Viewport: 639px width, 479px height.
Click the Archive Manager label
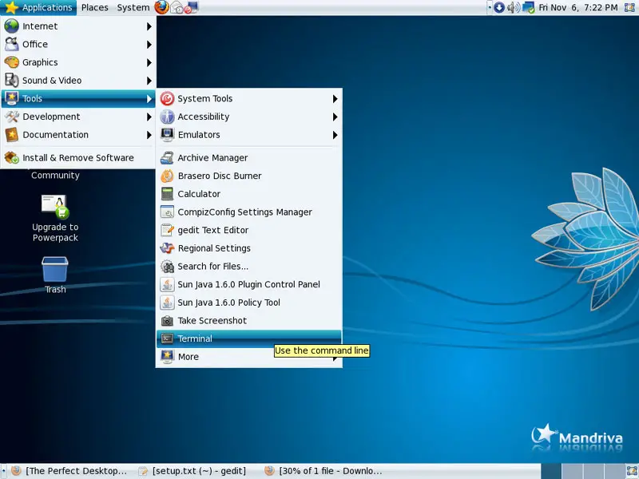(212, 157)
